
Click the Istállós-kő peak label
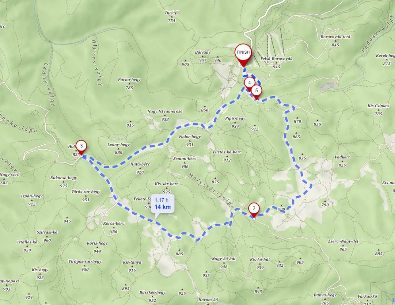click(x=27, y=242)
